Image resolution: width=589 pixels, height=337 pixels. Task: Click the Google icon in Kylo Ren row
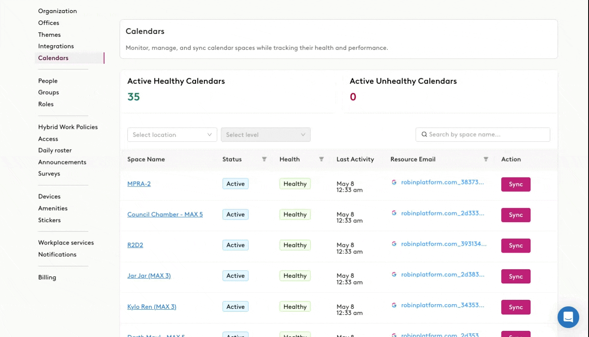(x=394, y=305)
